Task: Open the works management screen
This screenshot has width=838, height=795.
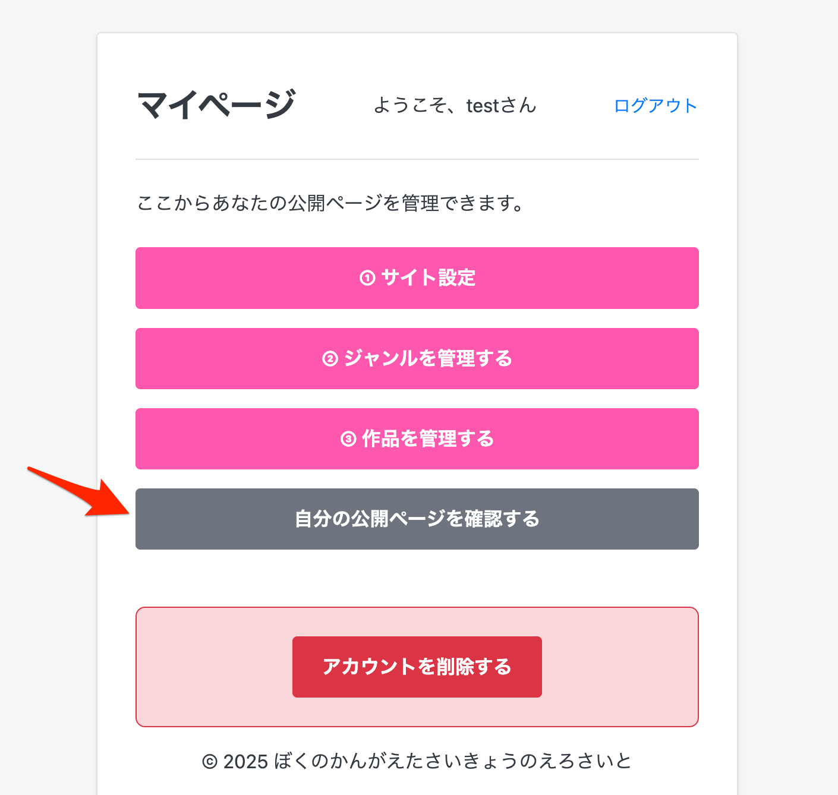Action: pyautogui.click(x=417, y=439)
